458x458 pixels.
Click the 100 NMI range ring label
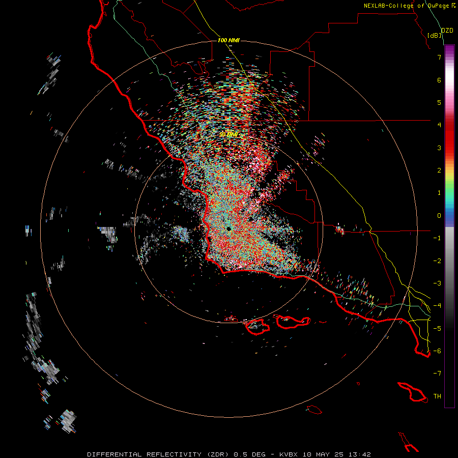[x=228, y=40]
